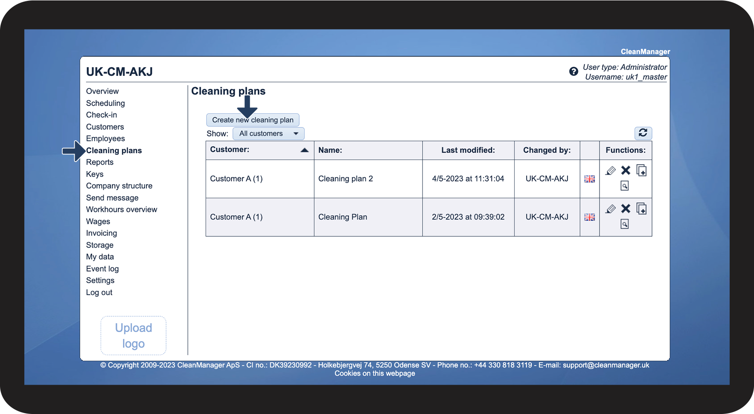Go to Scheduling page

click(x=105, y=103)
